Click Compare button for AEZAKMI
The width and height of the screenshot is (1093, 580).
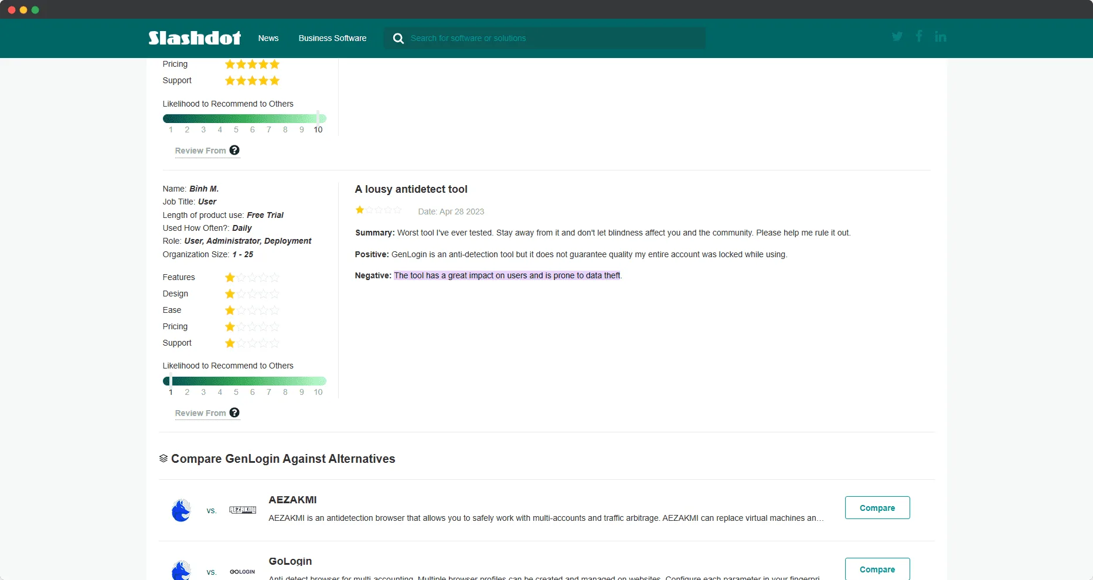tap(877, 507)
